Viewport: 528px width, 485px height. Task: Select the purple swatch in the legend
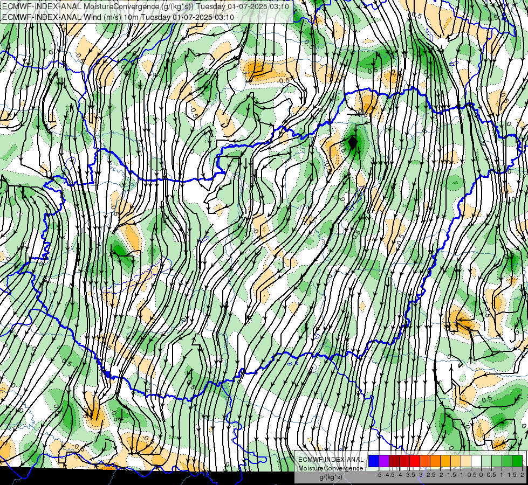coord(384,461)
